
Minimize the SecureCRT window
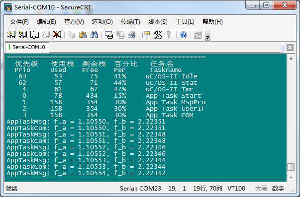tap(253, 5)
